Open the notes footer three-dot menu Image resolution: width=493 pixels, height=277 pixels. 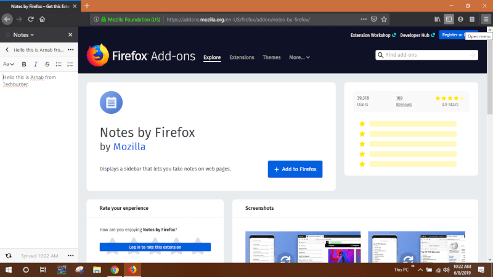click(71, 255)
